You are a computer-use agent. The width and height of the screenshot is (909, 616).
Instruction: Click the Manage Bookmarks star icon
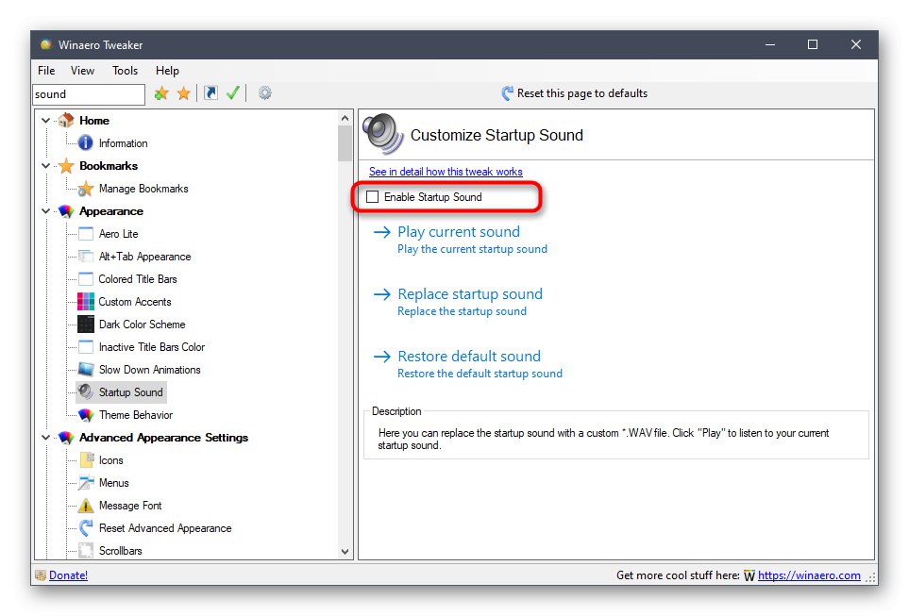pos(85,189)
